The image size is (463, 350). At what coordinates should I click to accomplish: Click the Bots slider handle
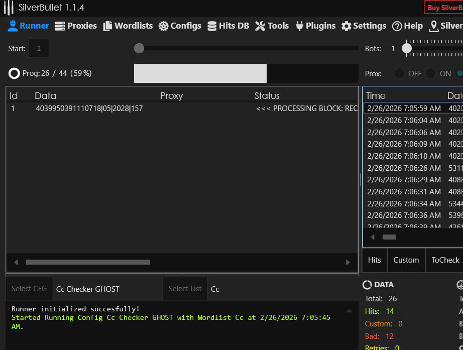(x=407, y=48)
